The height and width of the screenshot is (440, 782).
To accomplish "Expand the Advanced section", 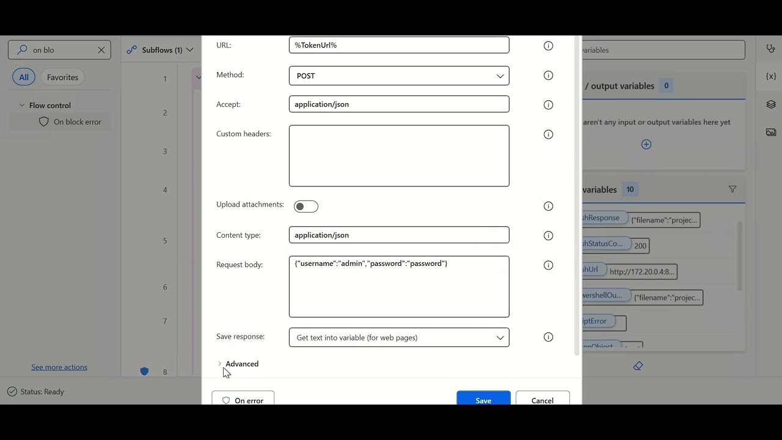I will point(238,364).
